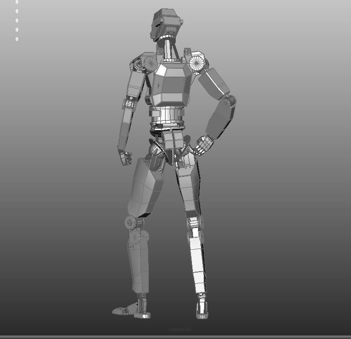Select the hand resting on the hip
This screenshot has width=351, height=339.
pos(205,144)
